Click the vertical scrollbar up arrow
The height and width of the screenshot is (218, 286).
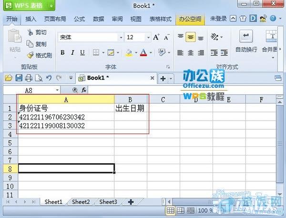(280, 102)
